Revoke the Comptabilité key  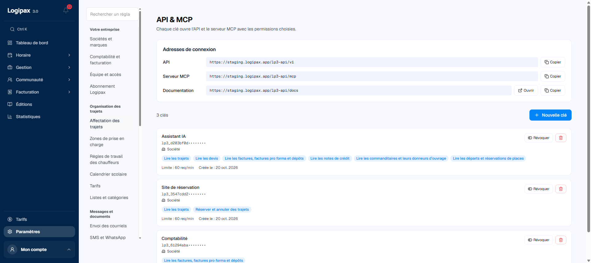[539, 240]
